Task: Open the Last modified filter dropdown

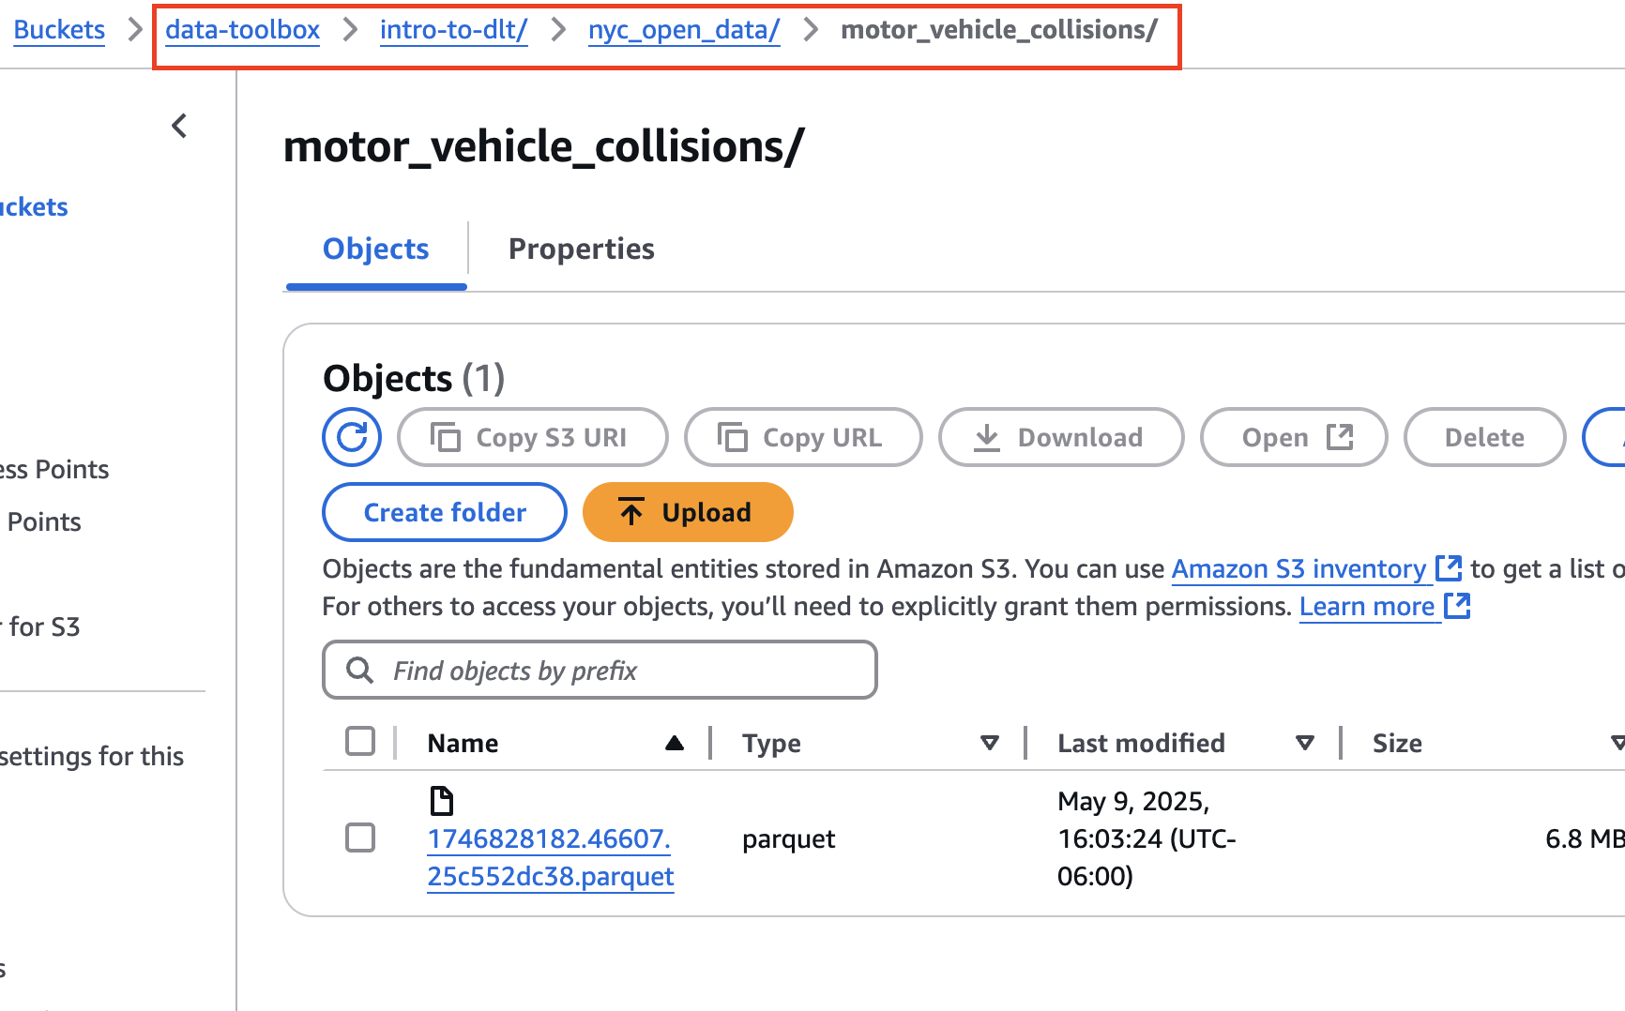Action: pyautogui.click(x=1304, y=742)
